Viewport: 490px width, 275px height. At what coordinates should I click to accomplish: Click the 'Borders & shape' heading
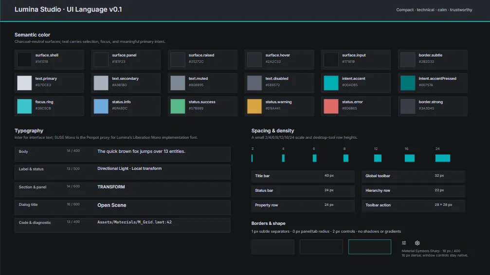coord(268,223)
